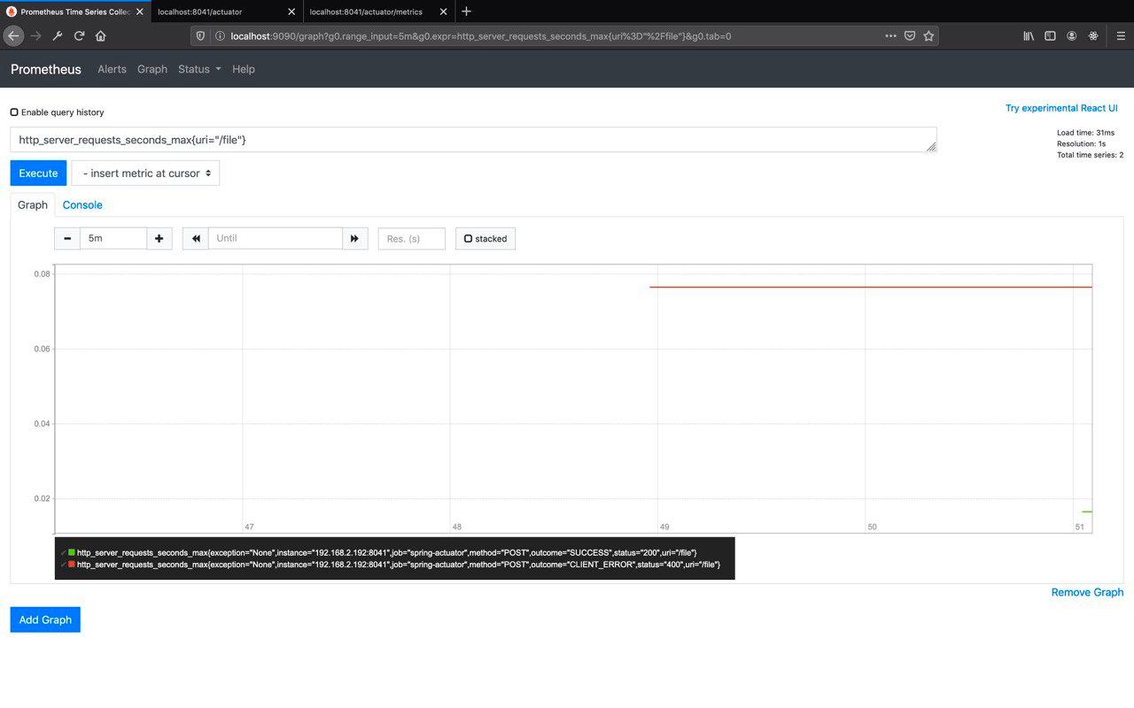Open a new browser tab with plus
1134x708 pixels.
pos(467,12)
